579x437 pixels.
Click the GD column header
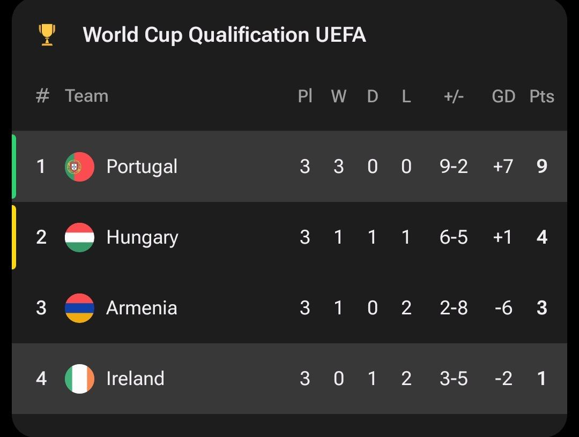(503, 96)
